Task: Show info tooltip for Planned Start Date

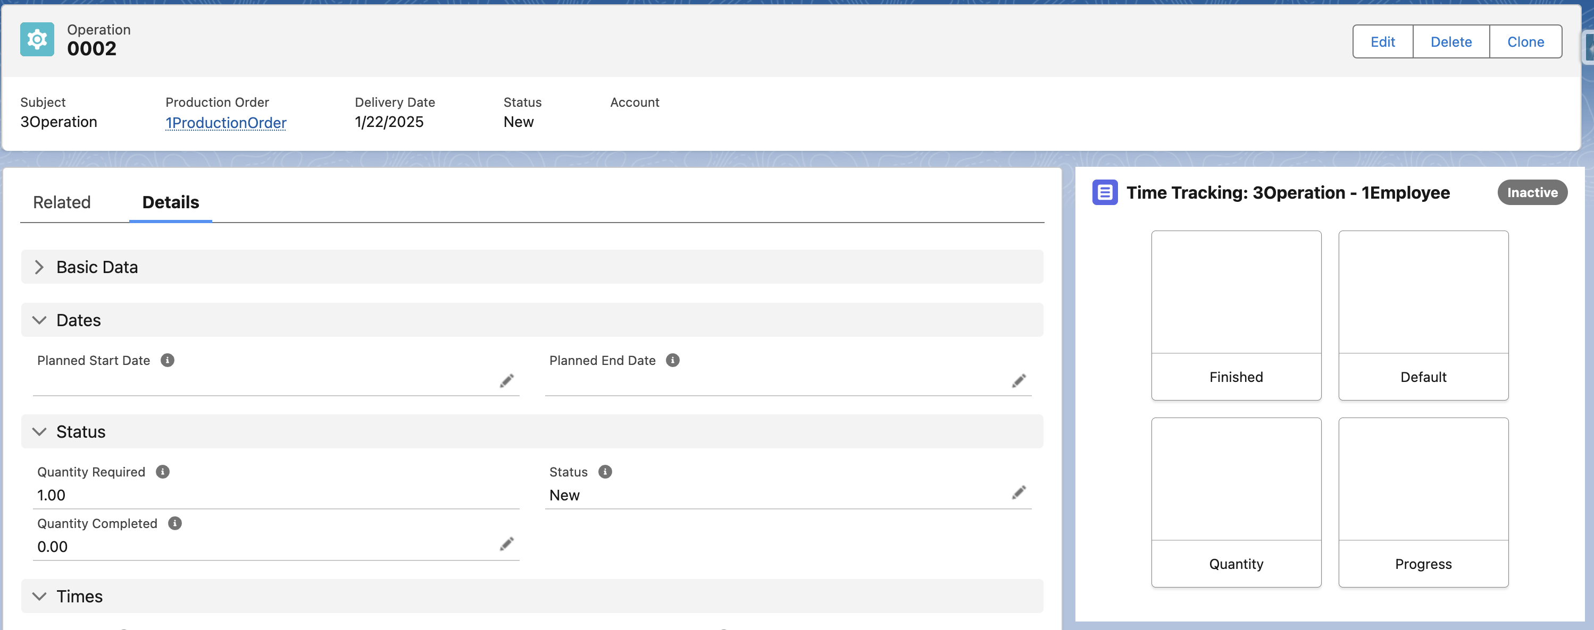Action: [167, 361]
